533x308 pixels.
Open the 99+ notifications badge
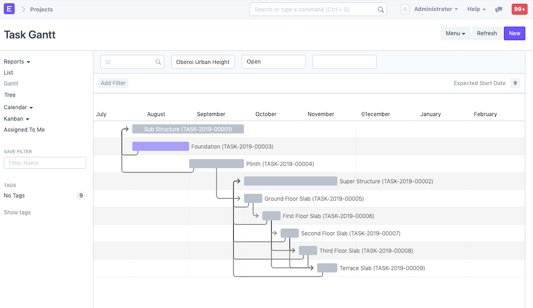tap(519, 9)
